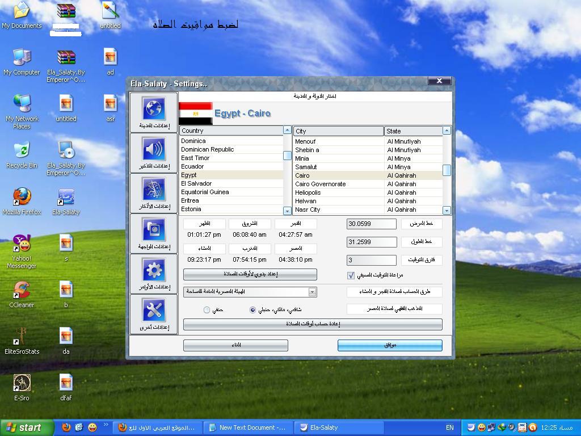
Task: Select the Hanafi (حنفي) radio button
Action: click(207, 309)
